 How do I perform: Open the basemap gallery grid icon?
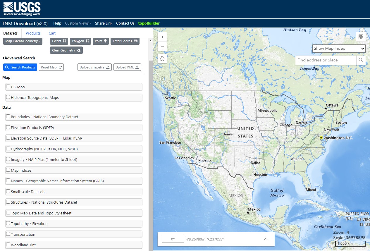pyautogui.click(x=361, y=37)
